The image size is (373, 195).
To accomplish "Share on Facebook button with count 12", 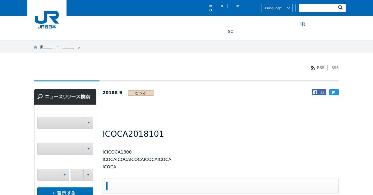I will (x=319, y=92).
